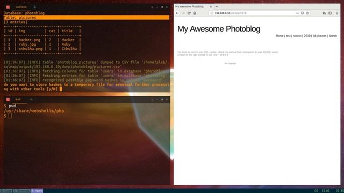Click the My Awesome Photoblog heading
This screenshot has height=193, width=344.
219,29
